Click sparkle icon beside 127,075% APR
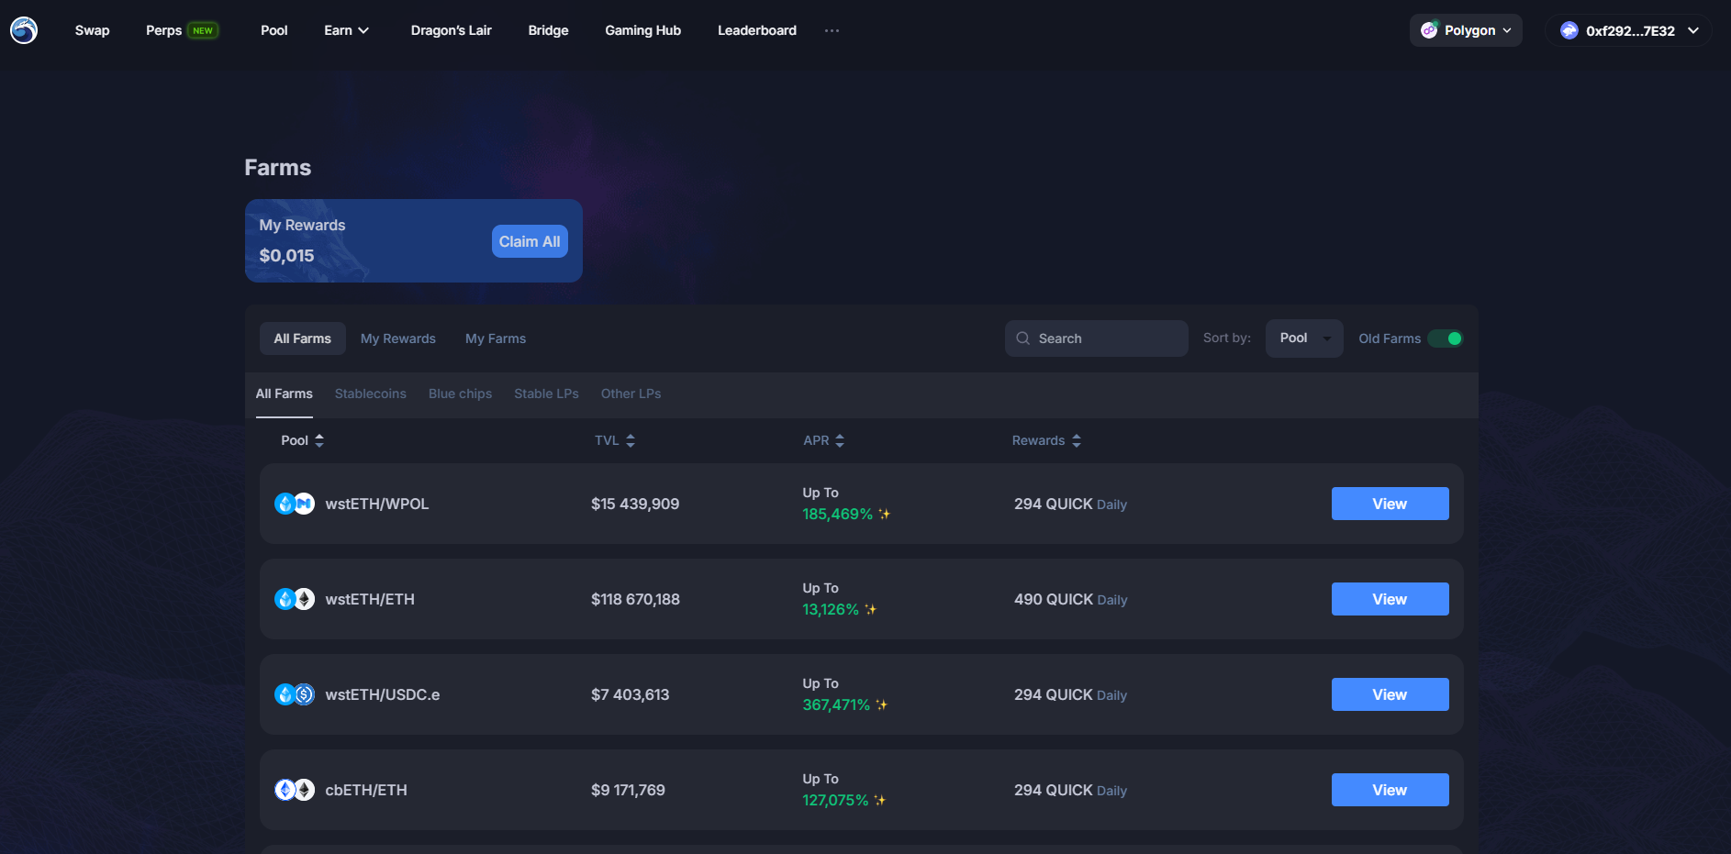Image resolution: width=1731 pixels, height=854 pixels. (x=880, y=800)
